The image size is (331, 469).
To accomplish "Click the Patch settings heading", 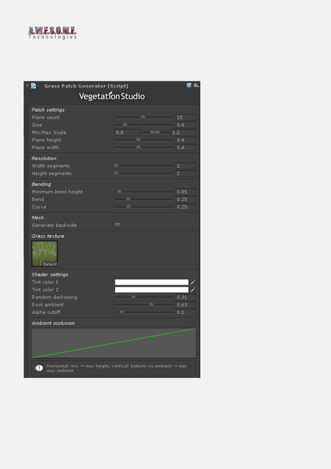I will 48,110.
